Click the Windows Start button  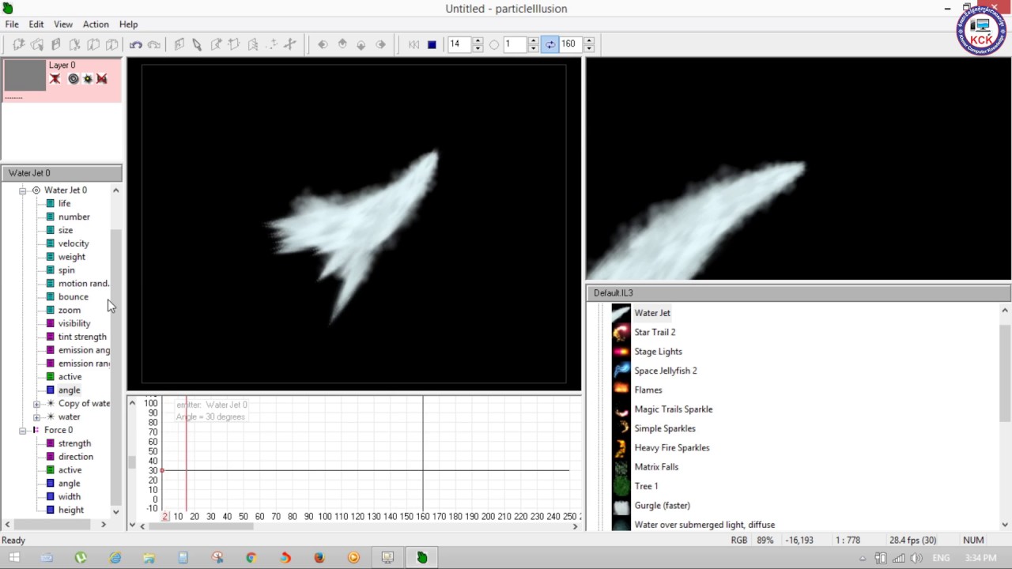click(x=13, y=557)
